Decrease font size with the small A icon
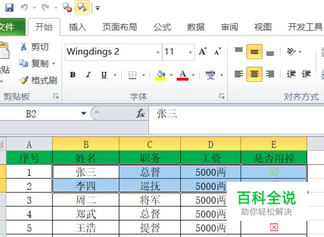Viewport: 324px width, 237px height. click(218, 51)
